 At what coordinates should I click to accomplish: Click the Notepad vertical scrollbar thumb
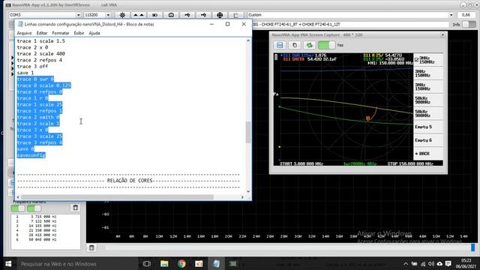(248, 132)
